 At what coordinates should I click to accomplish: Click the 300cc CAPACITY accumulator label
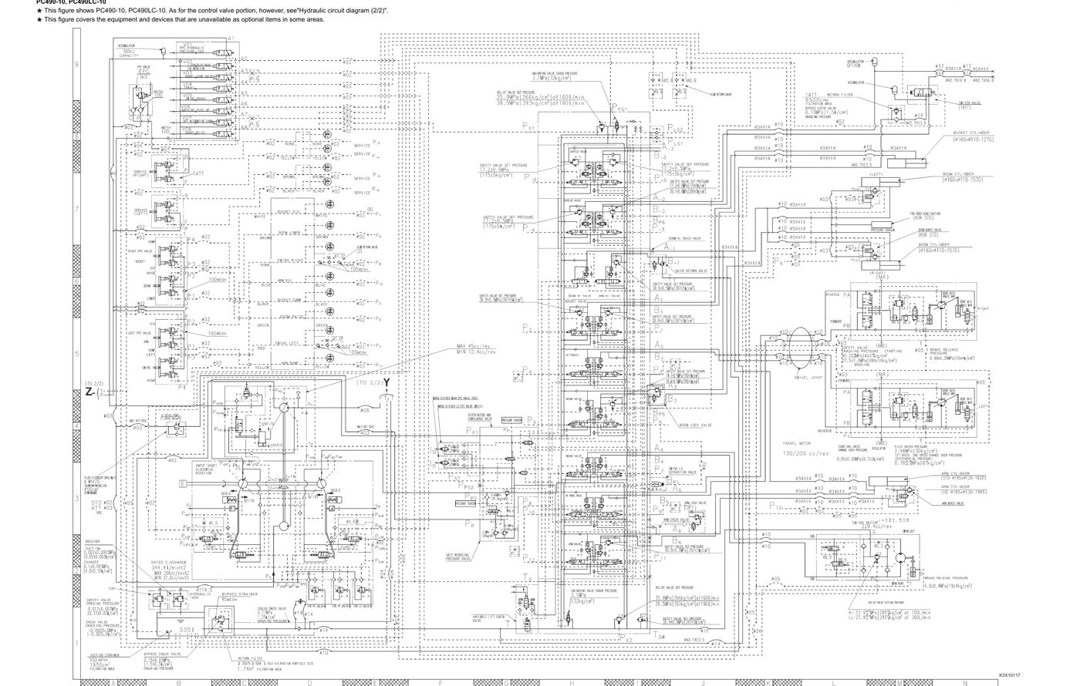(x=128, y=54)
